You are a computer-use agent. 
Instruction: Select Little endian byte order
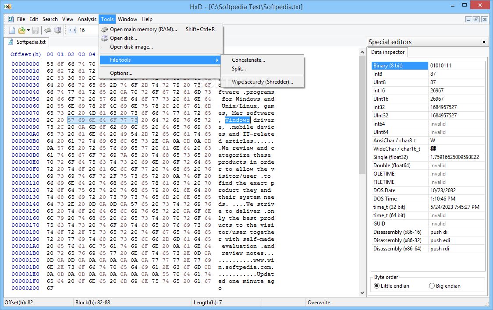[391, 286]
